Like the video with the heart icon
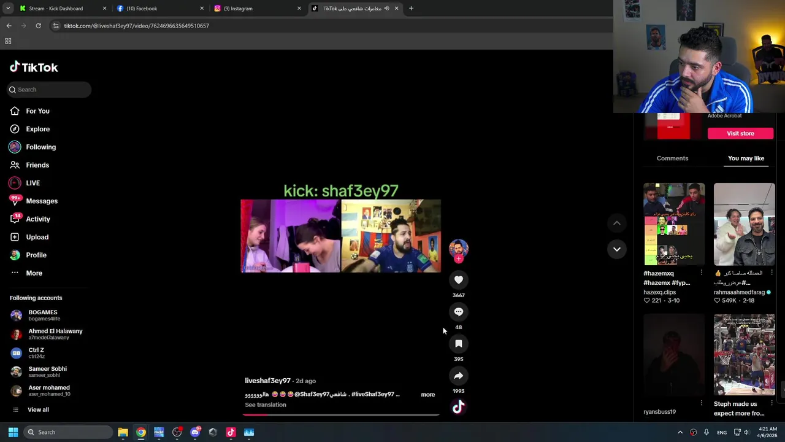 [458, 280]
